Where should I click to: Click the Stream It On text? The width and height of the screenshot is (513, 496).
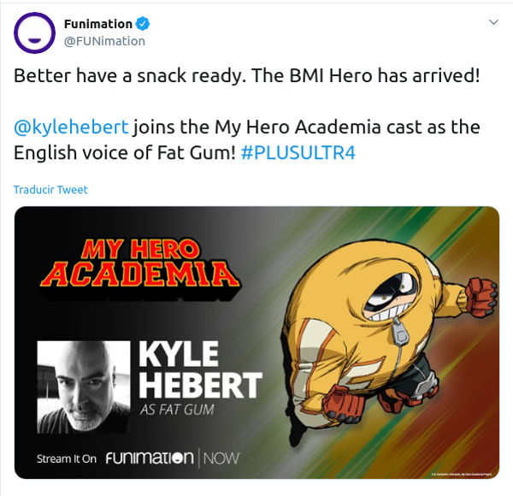pyautogui.click(x=67, y=458)
